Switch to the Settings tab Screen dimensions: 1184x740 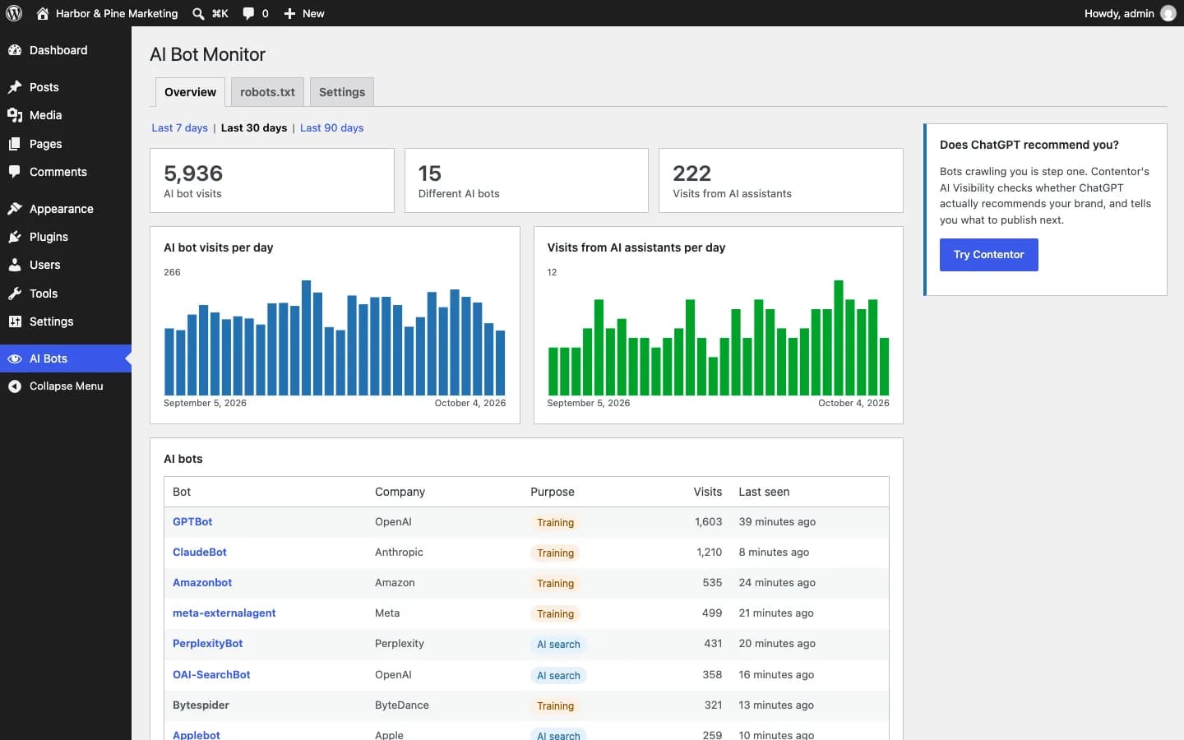342,92
